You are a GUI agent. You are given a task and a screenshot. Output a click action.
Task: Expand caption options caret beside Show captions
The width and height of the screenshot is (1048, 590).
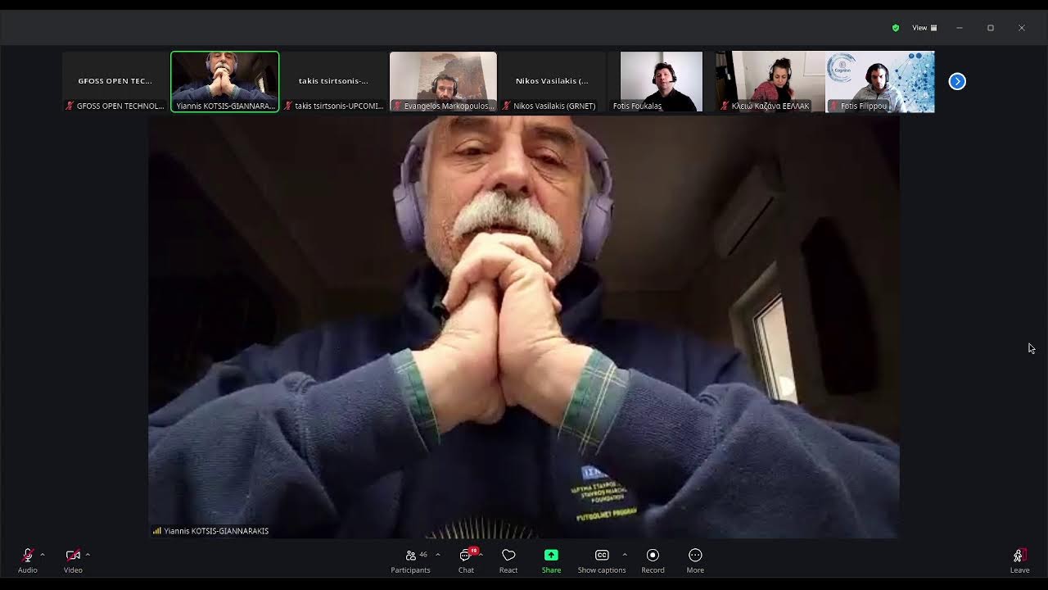coord(625,555)
